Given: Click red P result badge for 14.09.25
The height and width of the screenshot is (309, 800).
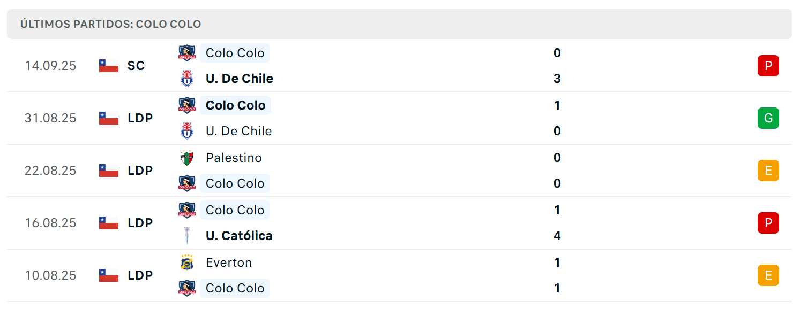Looking at the screenshot, I should (x=768, y=66).
